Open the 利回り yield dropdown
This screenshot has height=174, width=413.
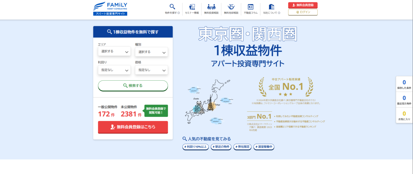pos(114,70)
